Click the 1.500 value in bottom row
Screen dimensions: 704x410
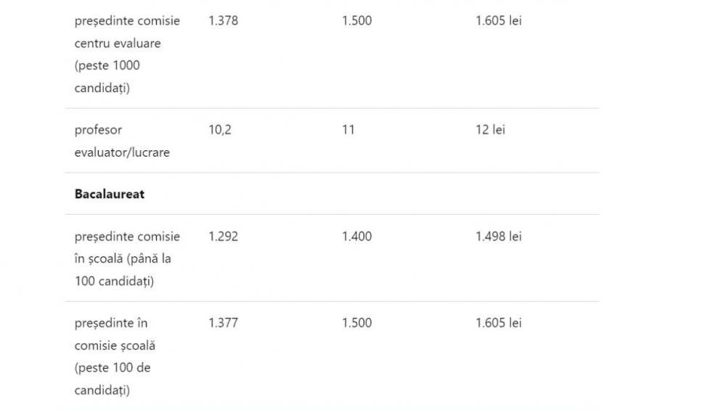pyautogui.click(x=356, y=323)
